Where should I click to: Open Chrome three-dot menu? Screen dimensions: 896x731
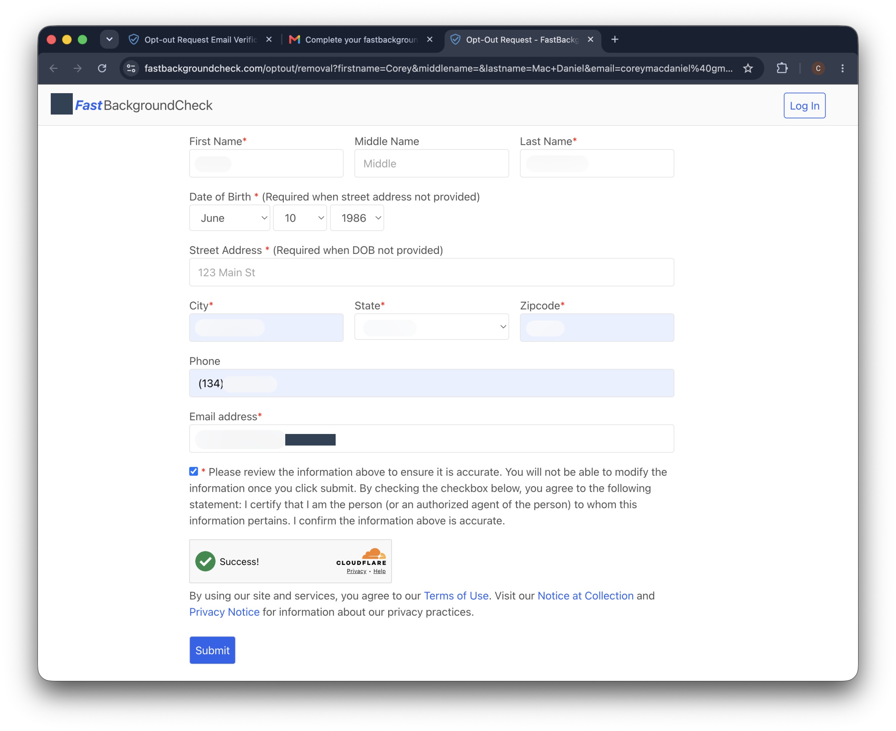[842, 68]
